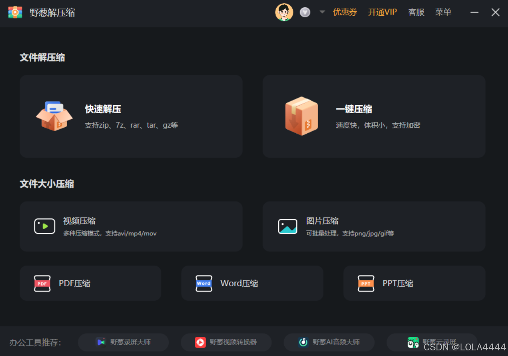Select the 一键压缩 title text
508x356 pixels.
[x=354, y=109]
